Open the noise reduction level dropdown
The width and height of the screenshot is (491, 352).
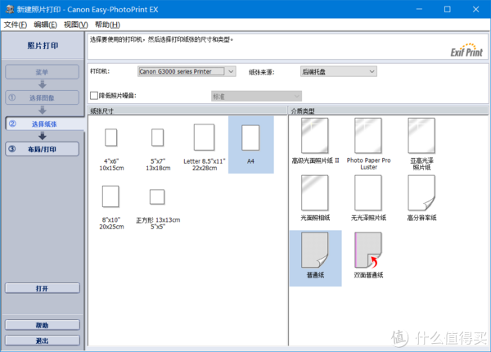click(256, 96)
